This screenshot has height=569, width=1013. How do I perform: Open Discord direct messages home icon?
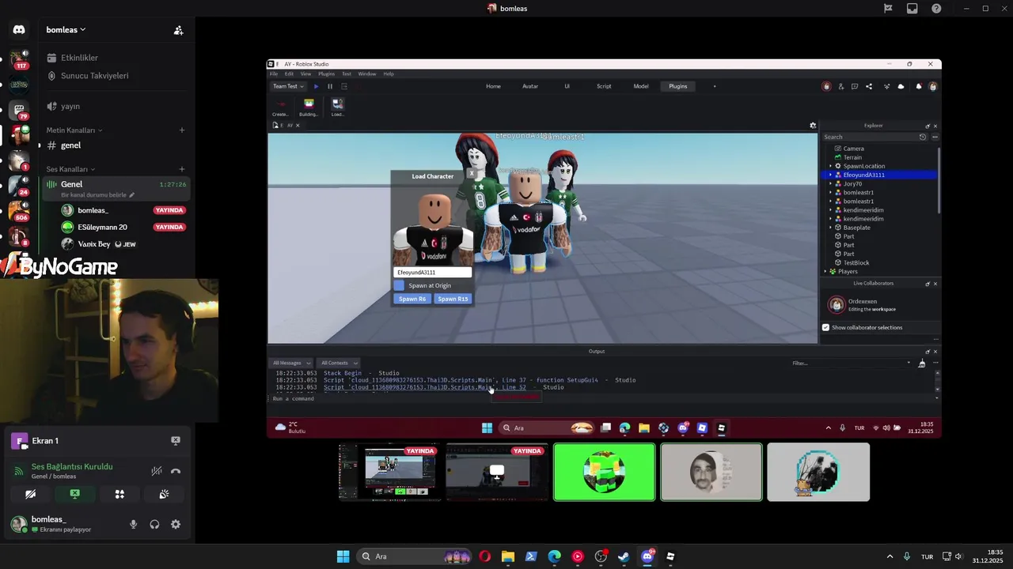19,30
